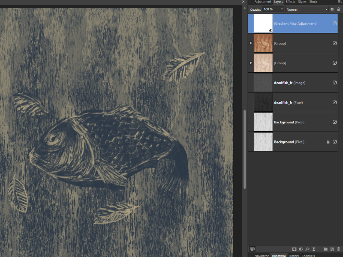Click "Background (Pixel)" name of the unlocked layer
Screen dimensions: 343x257
coord(289,122)
